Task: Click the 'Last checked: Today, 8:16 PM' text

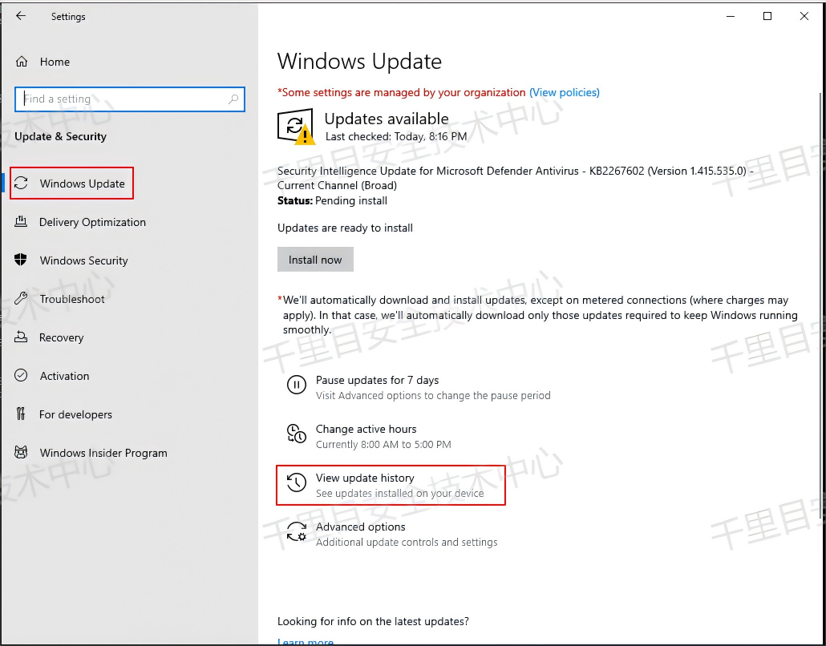Action: (396, 136)
